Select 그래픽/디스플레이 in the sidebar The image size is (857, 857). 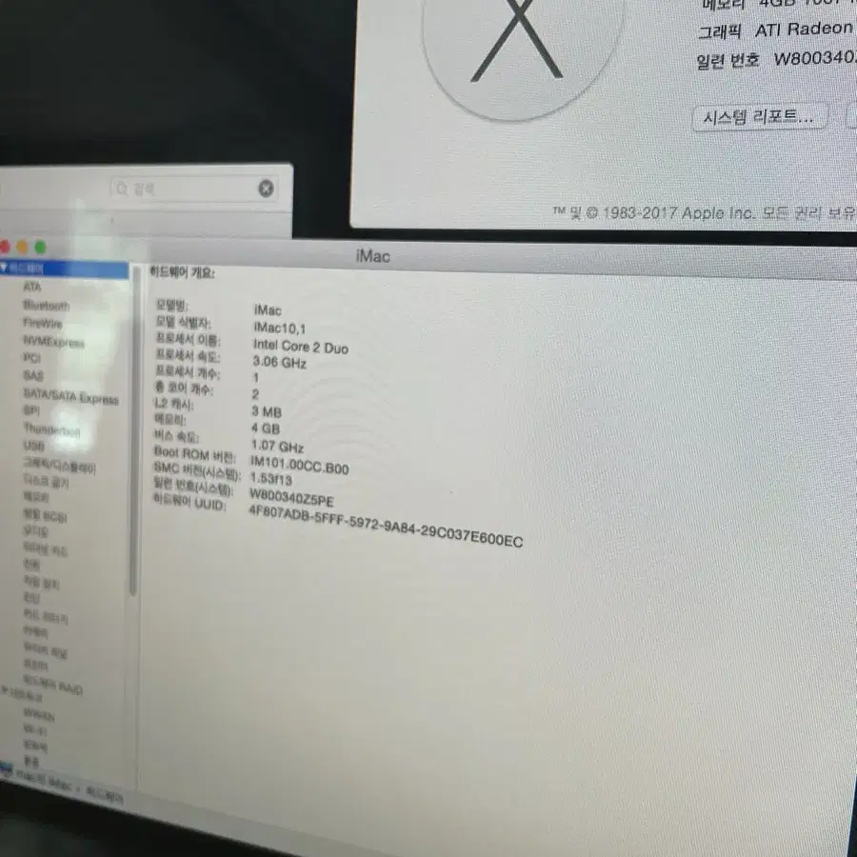(x=59, y=466)
